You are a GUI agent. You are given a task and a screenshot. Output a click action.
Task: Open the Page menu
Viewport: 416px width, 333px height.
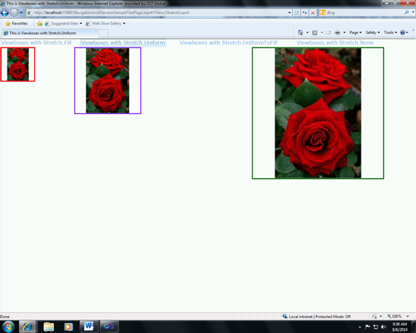[x=355, y=32]
